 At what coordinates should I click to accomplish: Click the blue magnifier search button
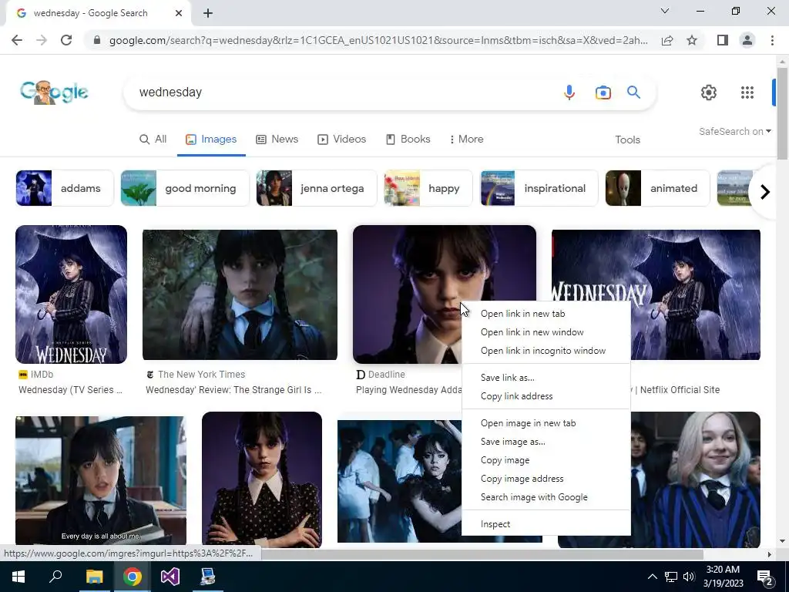point(633,92)
